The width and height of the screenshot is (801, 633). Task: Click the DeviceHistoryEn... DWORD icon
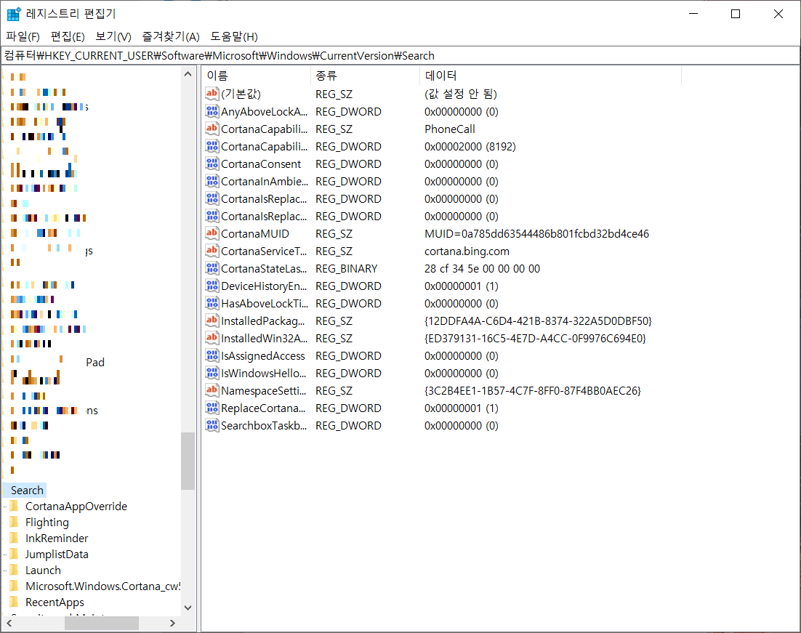[x=212, y=286]
